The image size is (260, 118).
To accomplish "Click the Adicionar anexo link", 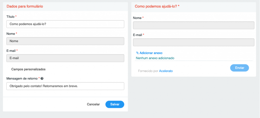I will click(151, 53).
